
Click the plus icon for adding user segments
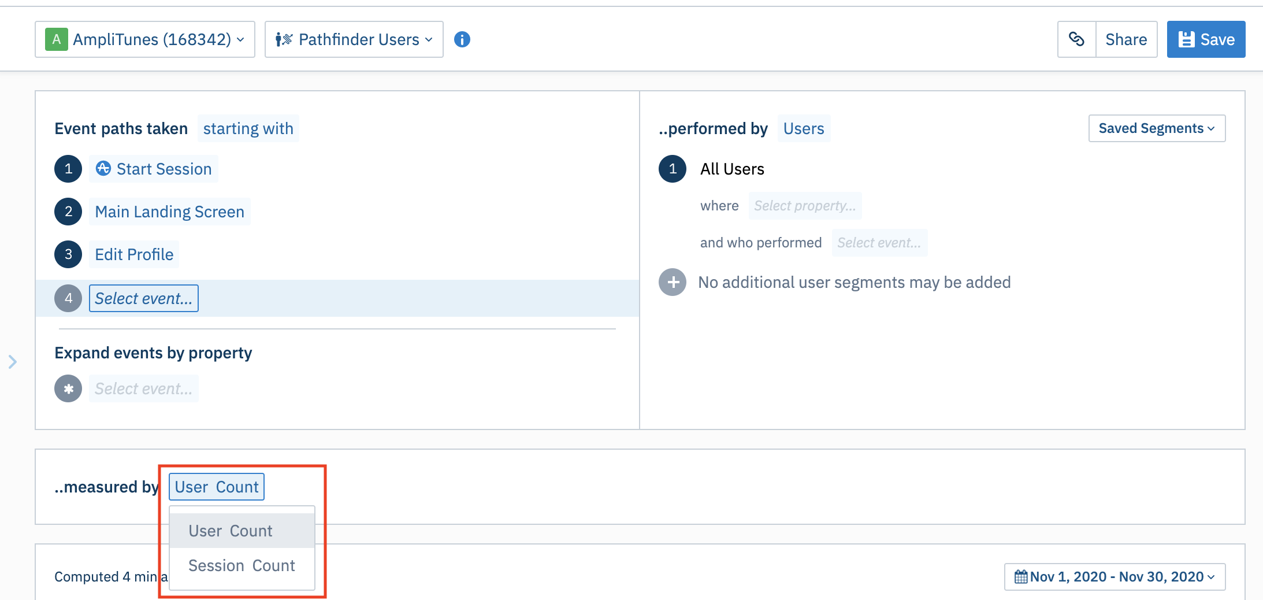pos(673,282)
